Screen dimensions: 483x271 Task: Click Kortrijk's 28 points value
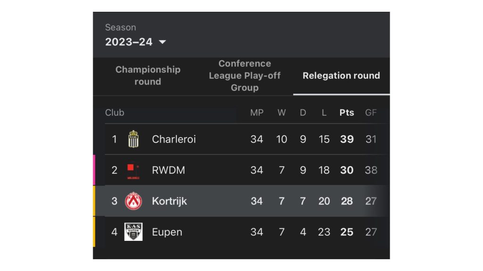point(347,201)
